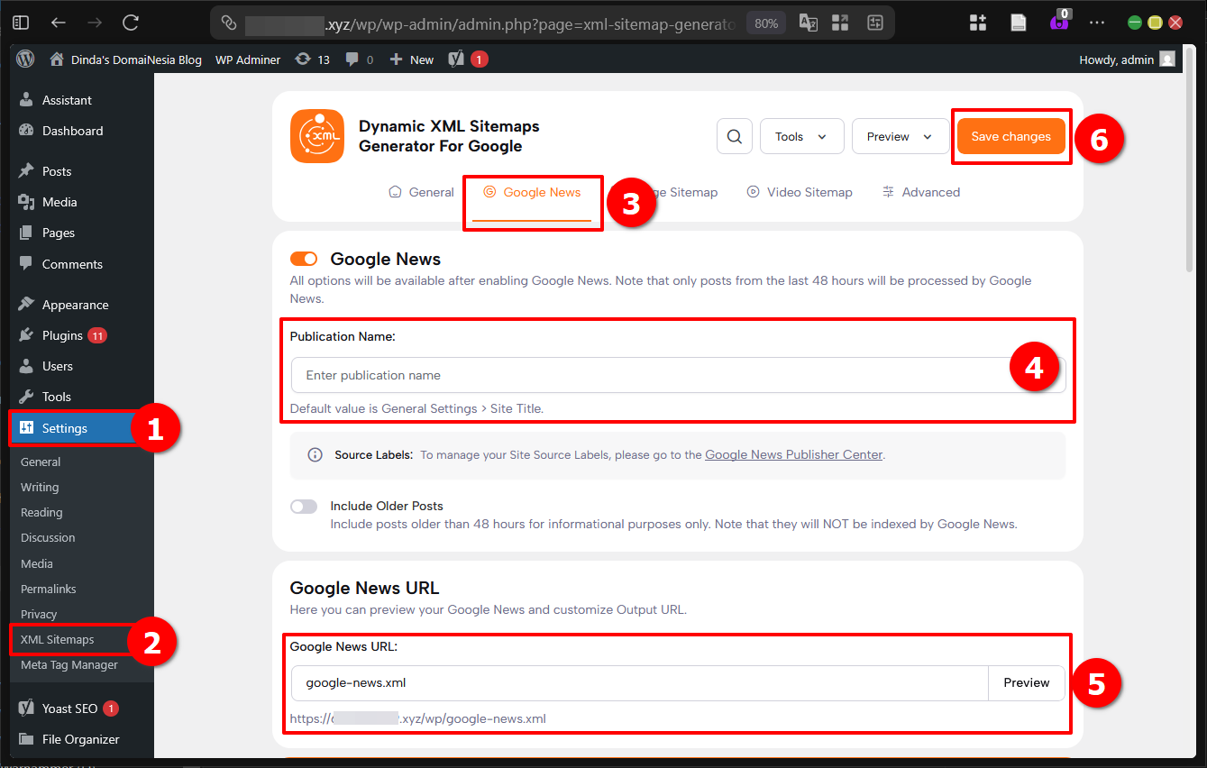Click the updates icon showing 13
Viewport: 1207px width, 768px height.
coord(311,59)
